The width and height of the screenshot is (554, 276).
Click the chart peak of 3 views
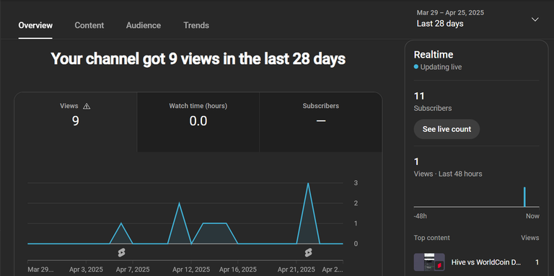pos(308,184)
